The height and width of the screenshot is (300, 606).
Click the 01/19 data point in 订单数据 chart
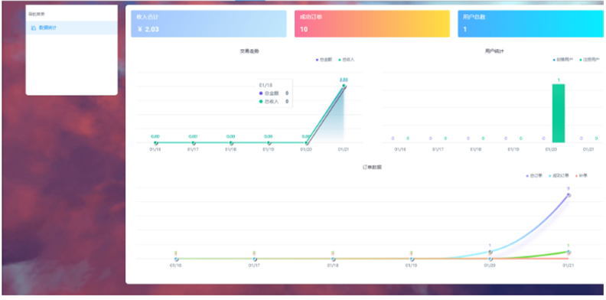412,259
